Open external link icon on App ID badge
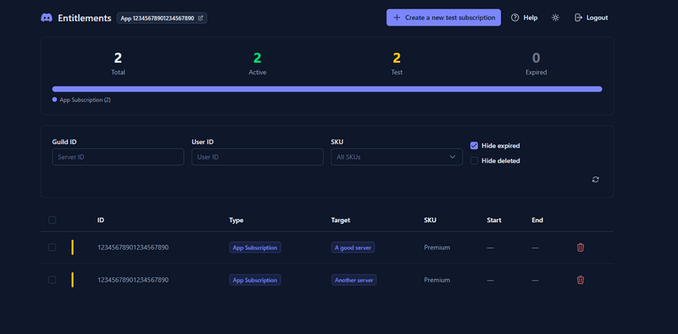Image resolution: width=678 pixels, height=334 pixels. click(200, 18)
